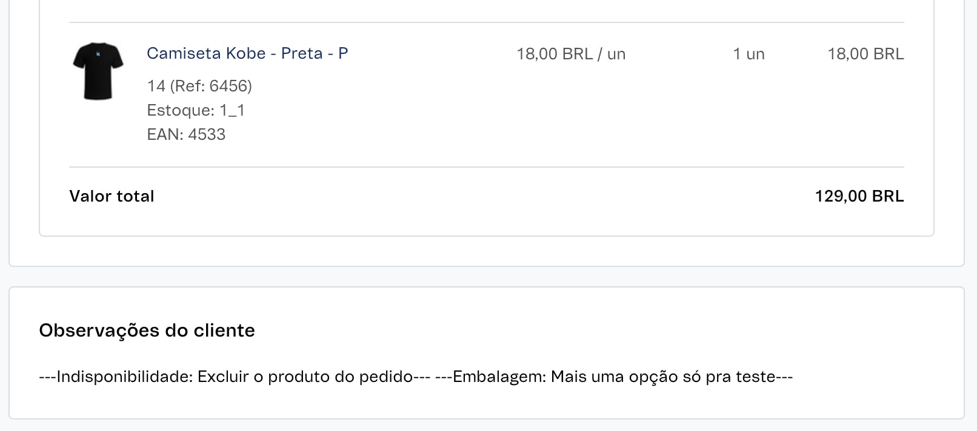Select the reference text "14 (Ref: 6456)"
Viewport: 977px width, 431px height.
click(200, 85)
